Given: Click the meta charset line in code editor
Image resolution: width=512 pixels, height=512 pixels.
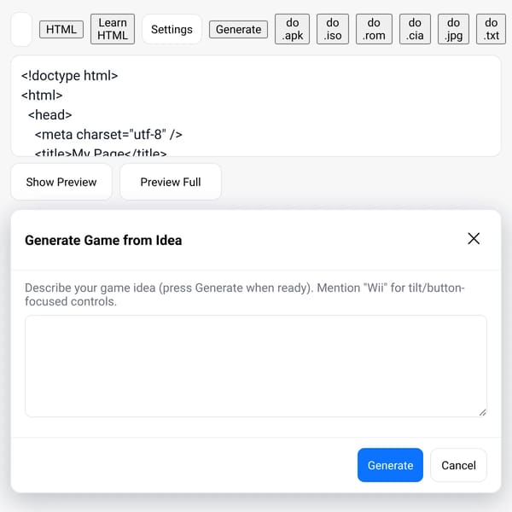Looking at the screenshot, I should click(x=108, y=135).
